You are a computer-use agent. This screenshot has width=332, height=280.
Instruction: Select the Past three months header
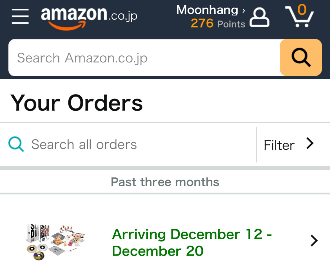165,182
